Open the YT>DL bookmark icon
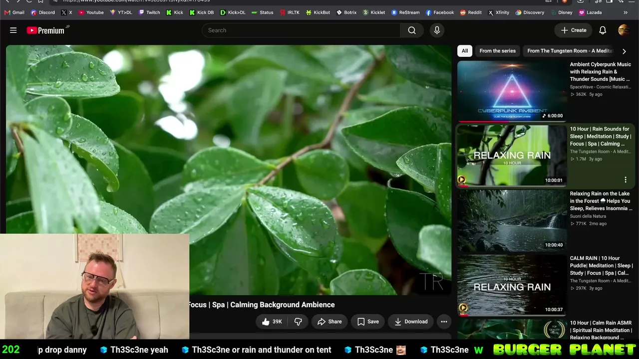Image resolution: width=639 pixels, height=359 pixels. [113, 12]
